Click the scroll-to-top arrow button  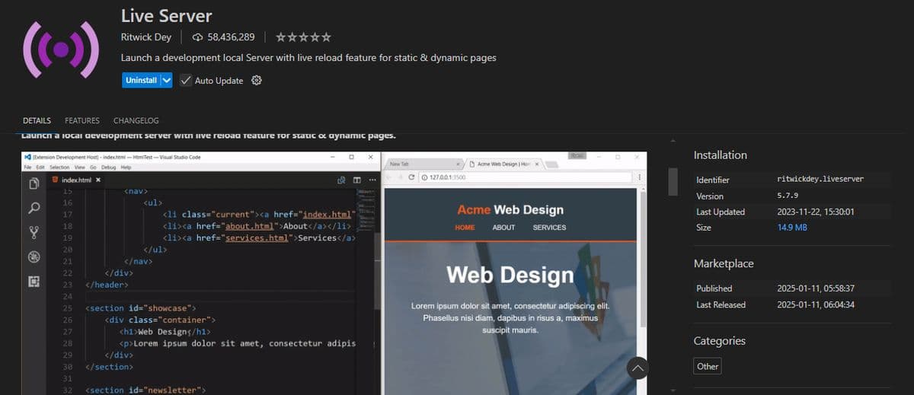[638, 368]
